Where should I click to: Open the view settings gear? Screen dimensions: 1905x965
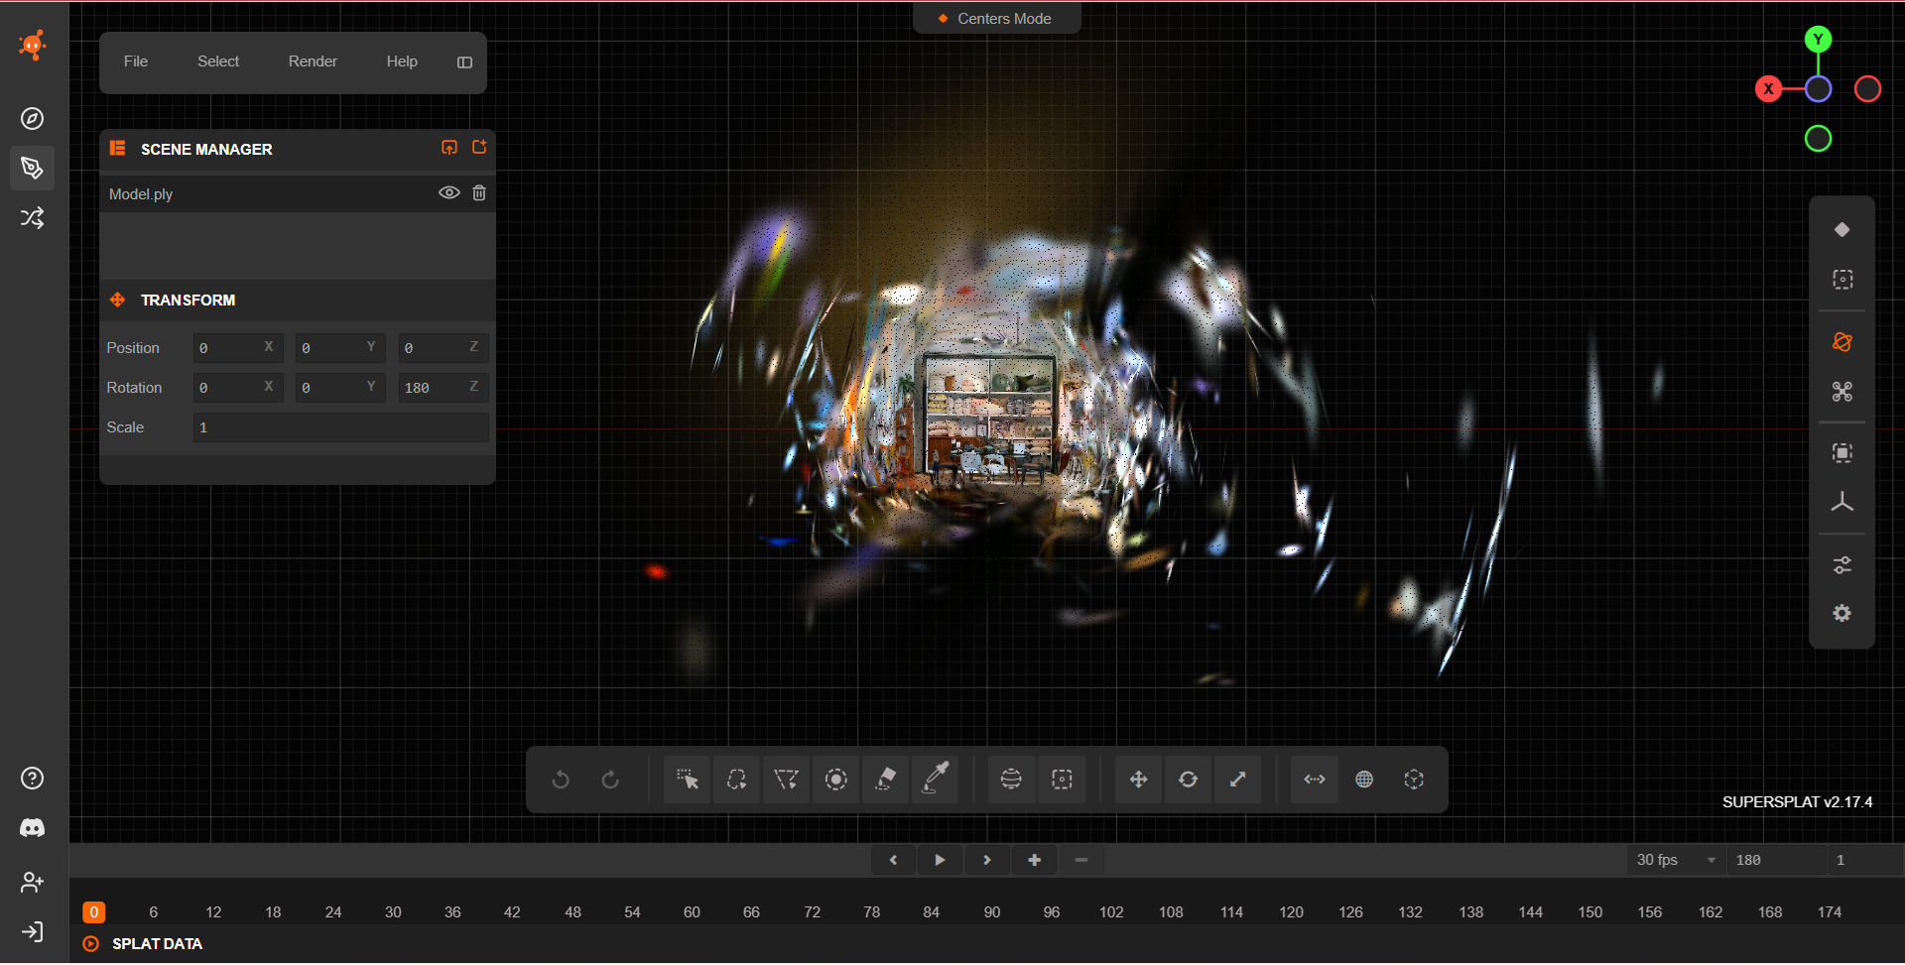1841,614
